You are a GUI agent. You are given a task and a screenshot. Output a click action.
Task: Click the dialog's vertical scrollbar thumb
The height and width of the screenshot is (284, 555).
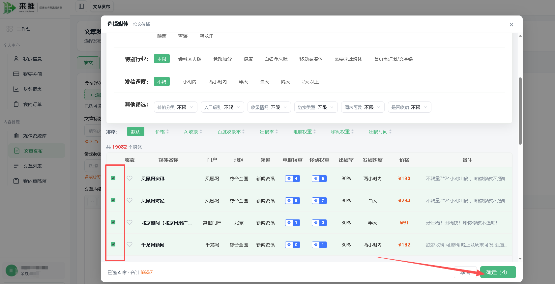coord(520,111)
